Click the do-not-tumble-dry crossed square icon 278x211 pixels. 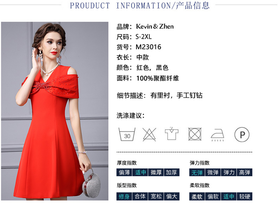(x=195, y=134)
